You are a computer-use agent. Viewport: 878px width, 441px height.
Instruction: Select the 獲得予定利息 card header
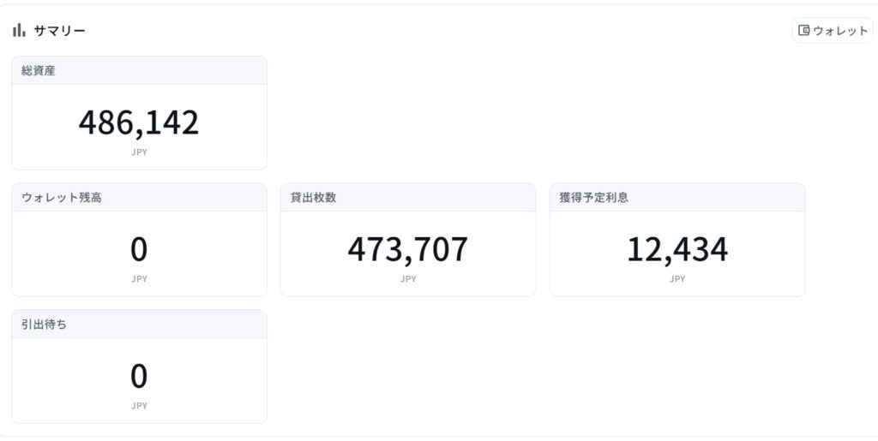pyautogui.click(x=677, y=197)
